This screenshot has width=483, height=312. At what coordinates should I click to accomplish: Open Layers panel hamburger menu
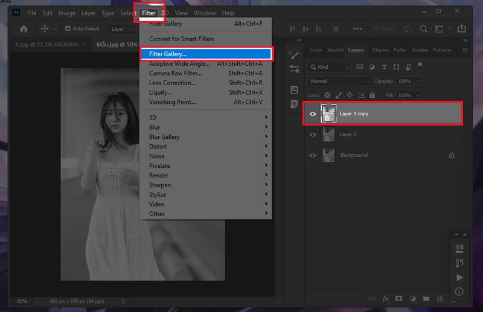click(x=465, y=50)
